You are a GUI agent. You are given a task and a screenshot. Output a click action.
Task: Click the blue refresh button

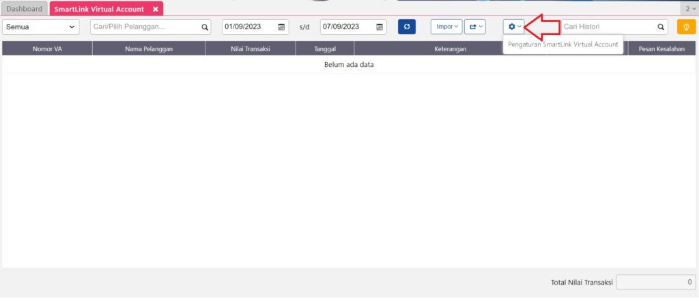(x=407, y=27)
